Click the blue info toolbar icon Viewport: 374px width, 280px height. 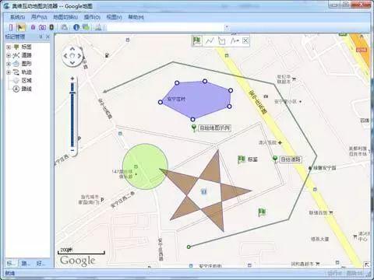(76, 27)
